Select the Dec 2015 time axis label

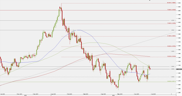coord(36,94)
